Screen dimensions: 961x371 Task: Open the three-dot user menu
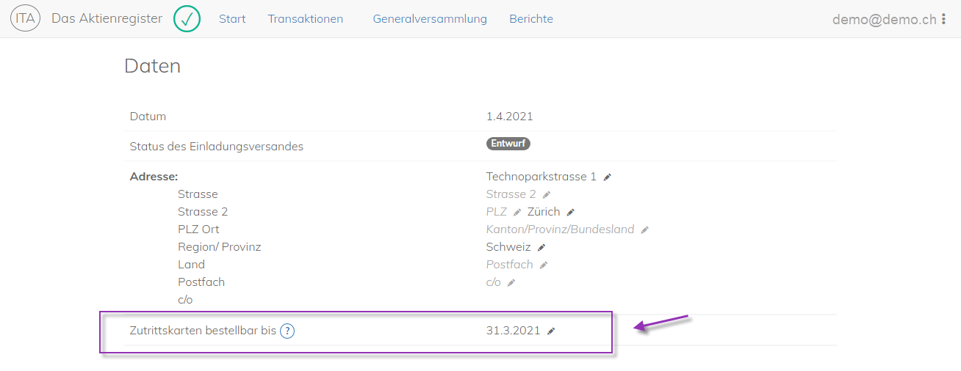pyautogui.click(x=943, y=20)
